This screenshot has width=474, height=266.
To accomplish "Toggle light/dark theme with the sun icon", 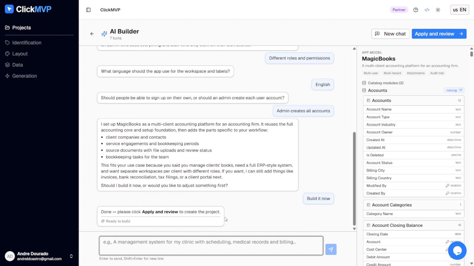I will [x=438, y=10].
